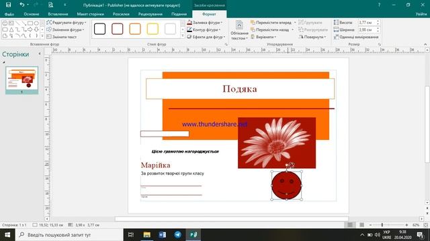Click the Windows search box on the taskbar

click(x=69, y=235)
